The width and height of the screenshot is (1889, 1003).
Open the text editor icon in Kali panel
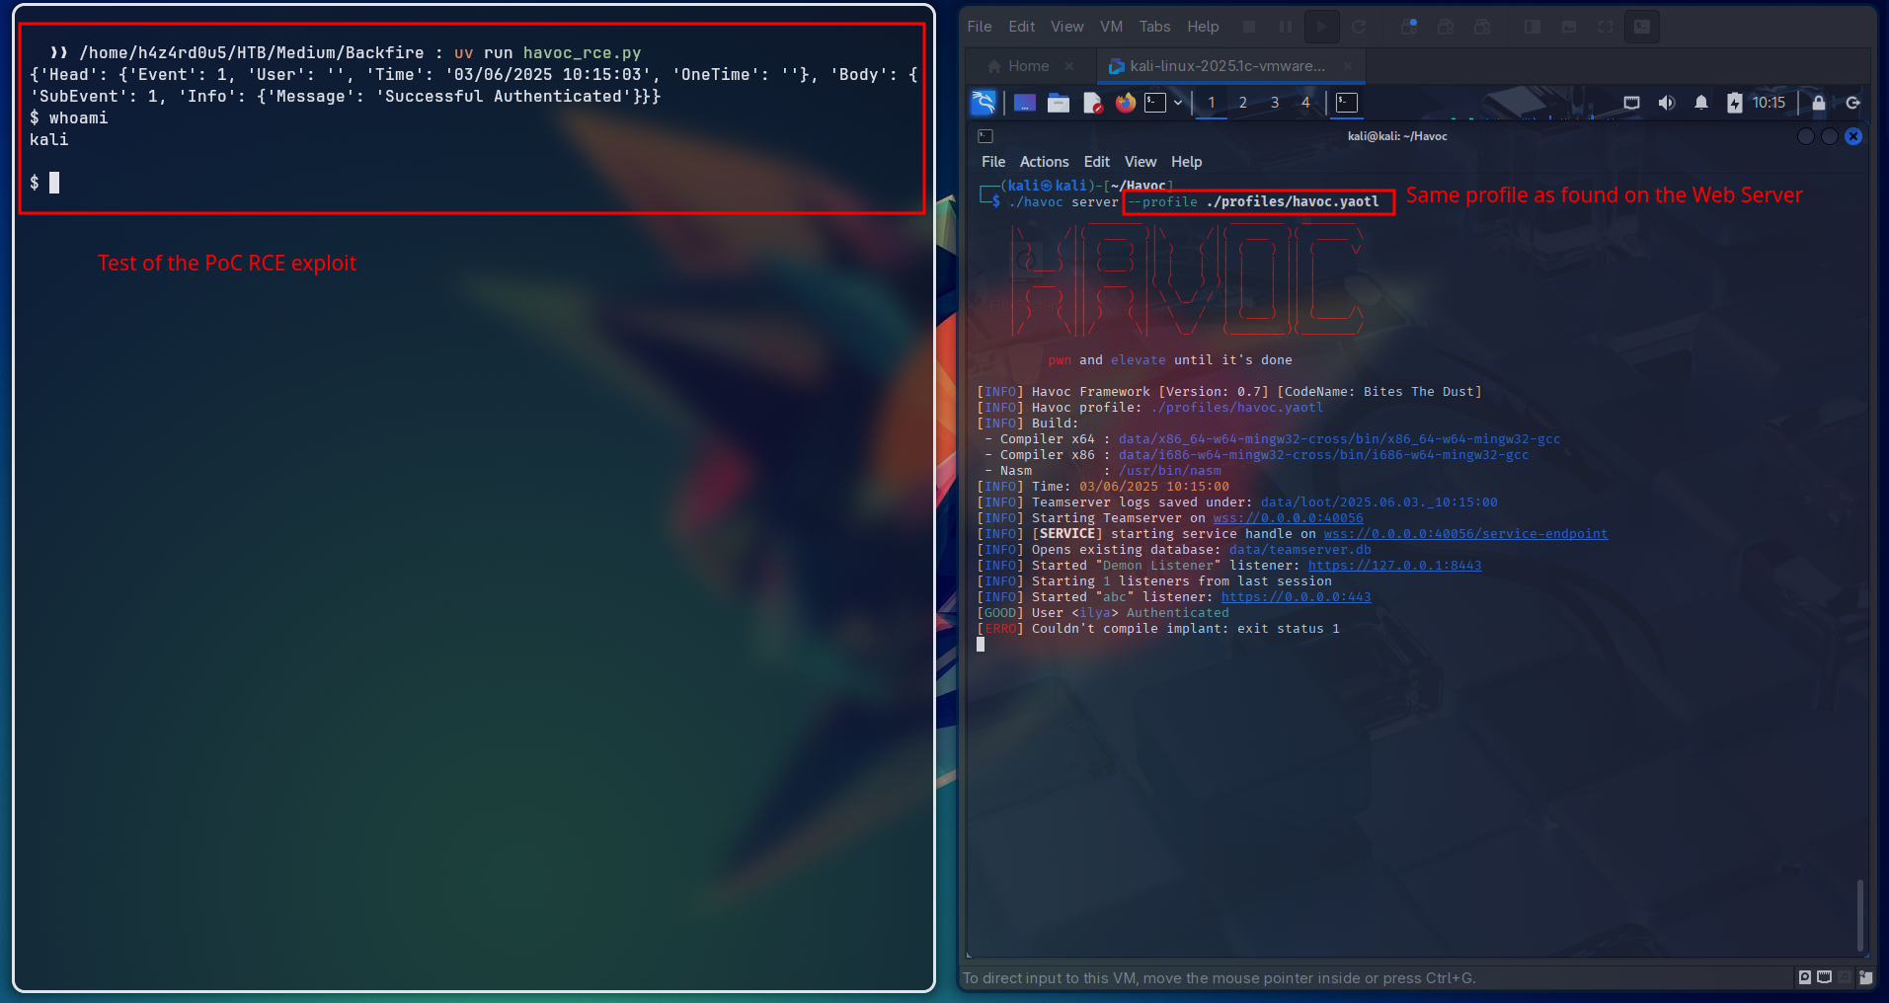click(1092, 103)
